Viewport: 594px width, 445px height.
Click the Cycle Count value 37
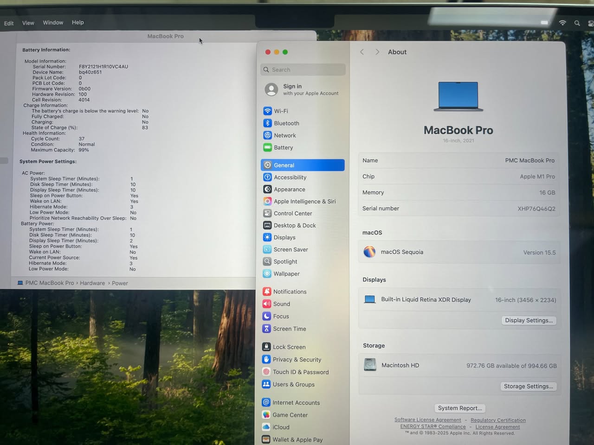coord(82,139)
